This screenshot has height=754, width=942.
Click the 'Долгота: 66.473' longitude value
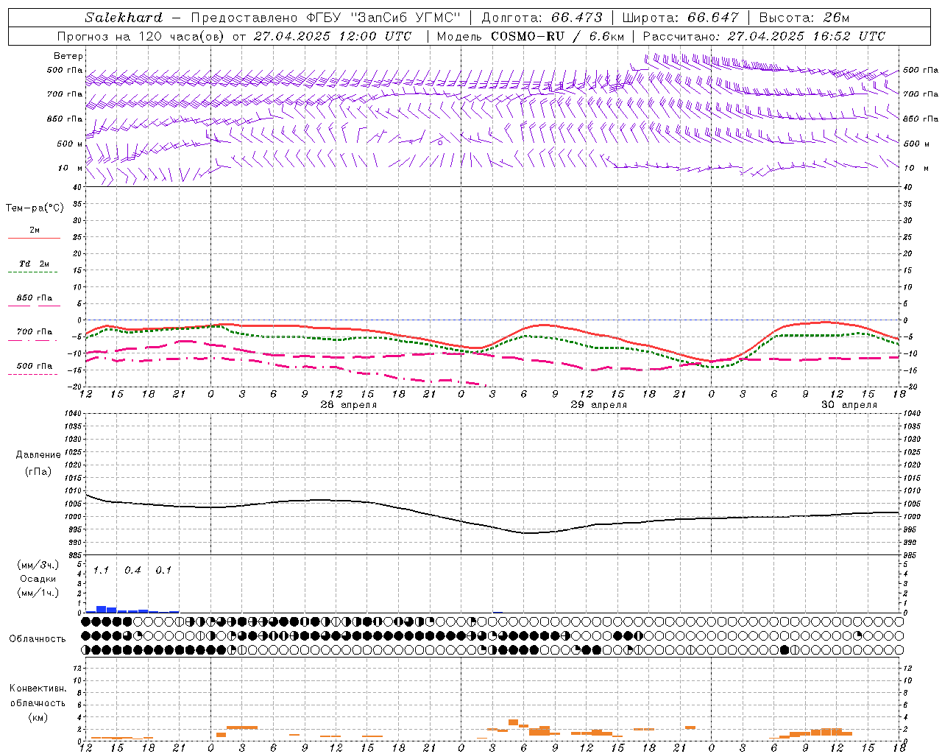[542, 18]
